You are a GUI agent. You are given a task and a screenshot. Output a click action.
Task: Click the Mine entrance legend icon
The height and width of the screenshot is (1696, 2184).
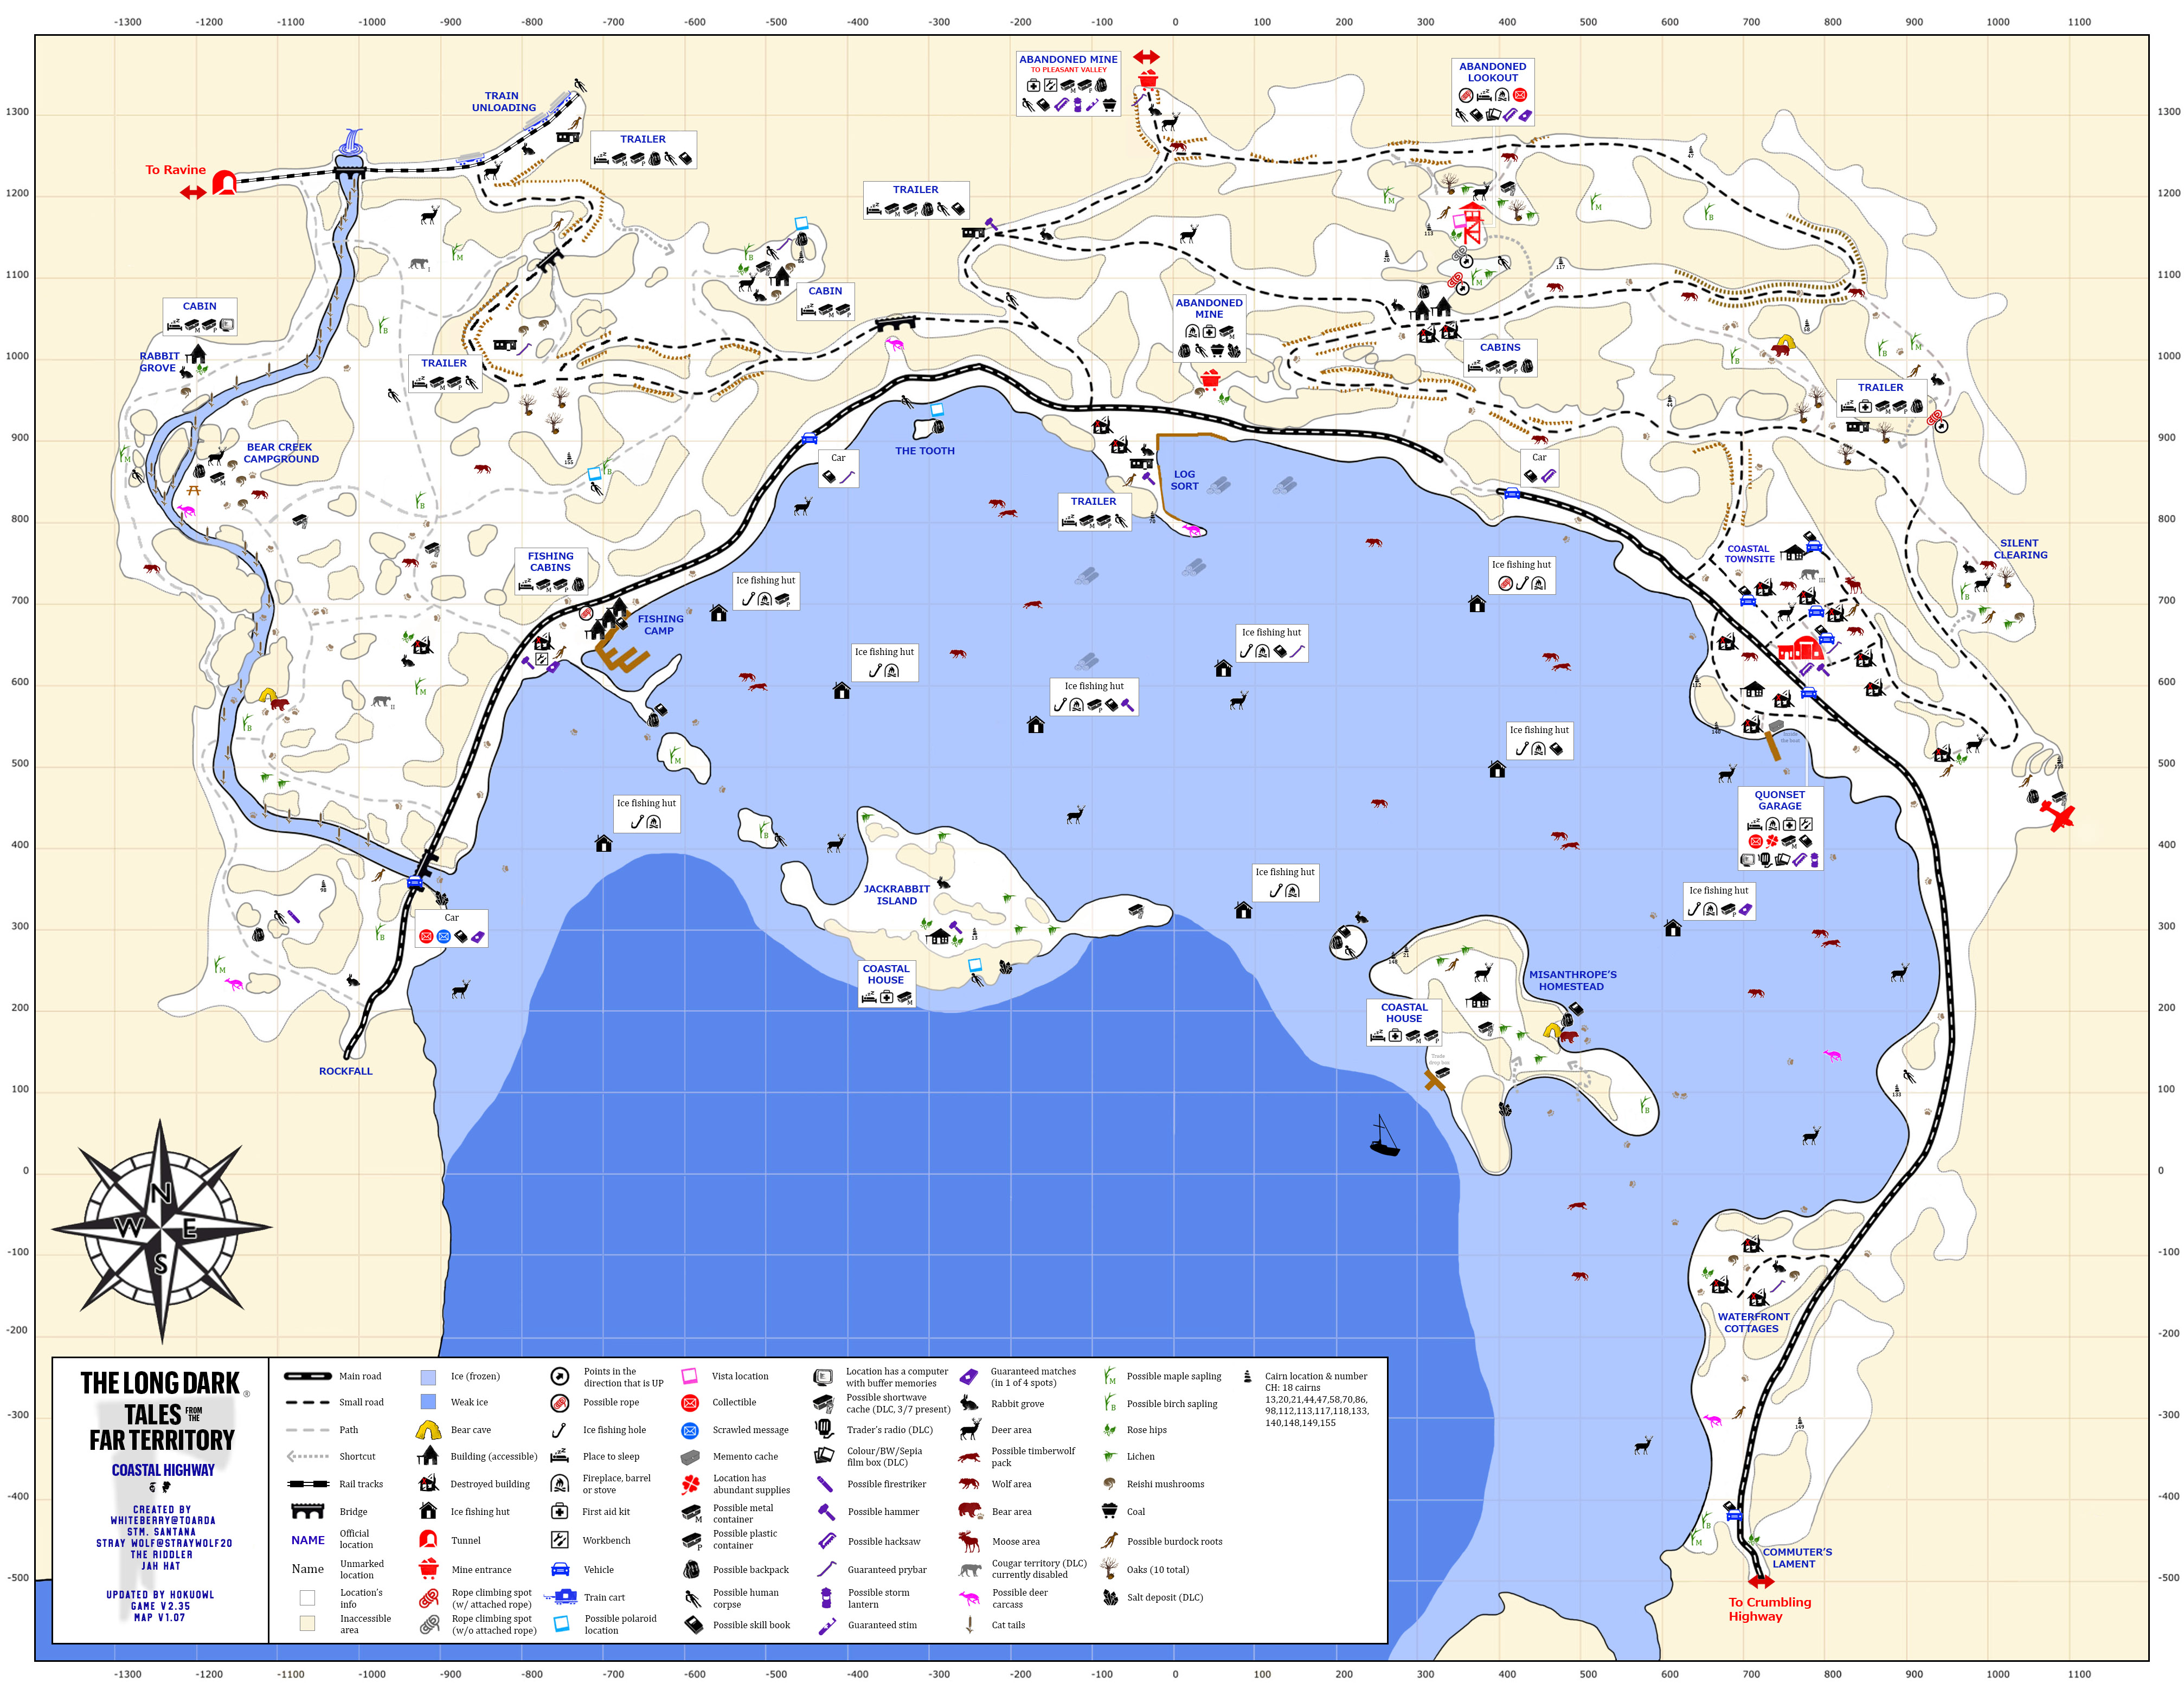[x=428, y=1568]
